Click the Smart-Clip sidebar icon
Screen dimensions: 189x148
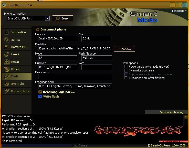click(6, 84)
